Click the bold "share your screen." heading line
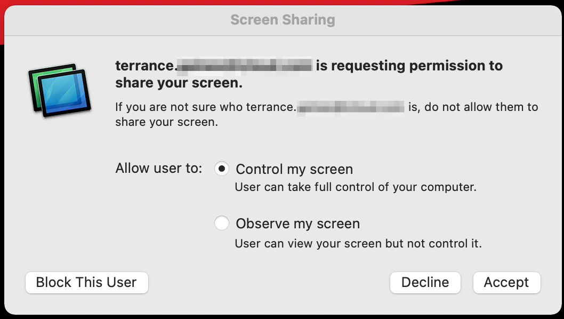Screen dimensions: 564x319 click(x=179, y=83)
